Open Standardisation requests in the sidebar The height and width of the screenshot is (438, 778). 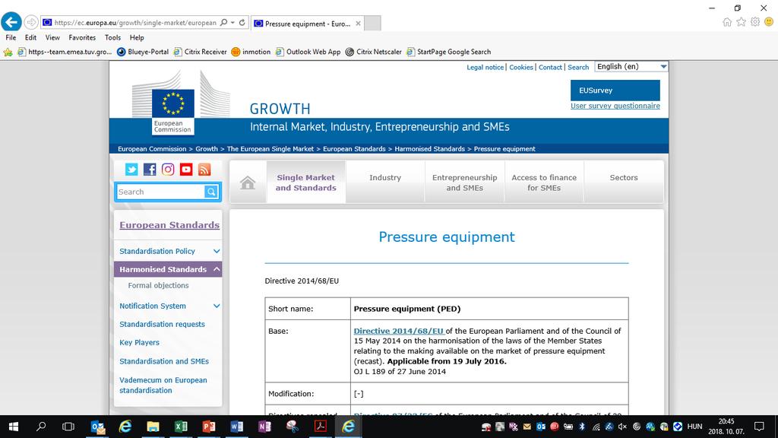click(162, 324)
